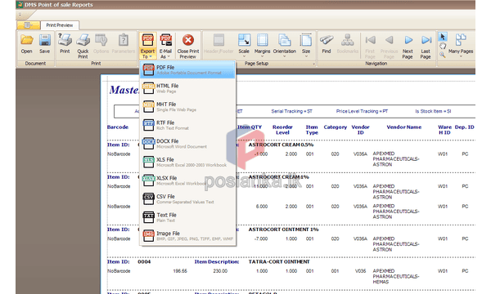The image size is (491, 294).
Task: Click the Vendor Name column header
Action: pyautogui.click(x=404, y=127)
